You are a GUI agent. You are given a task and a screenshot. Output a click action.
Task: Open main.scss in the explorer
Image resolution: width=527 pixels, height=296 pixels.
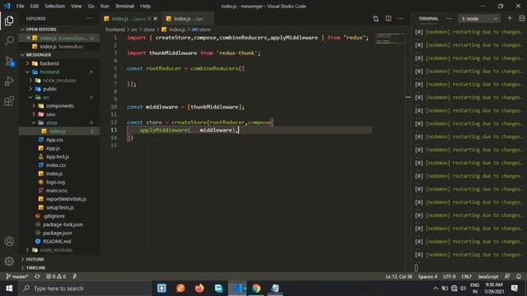(57, 191)
